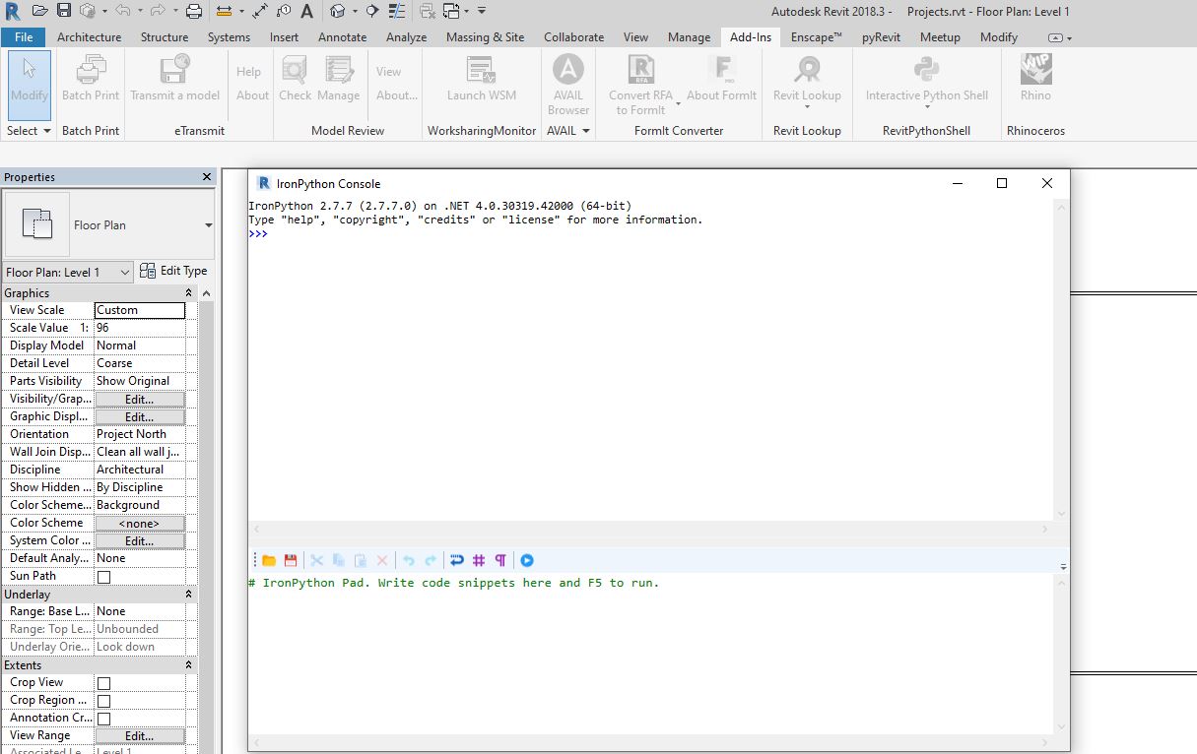Viewport: 1197px width, 754px height.
Task: Toggle line numbers in the code pad
Action: [479, 560]
